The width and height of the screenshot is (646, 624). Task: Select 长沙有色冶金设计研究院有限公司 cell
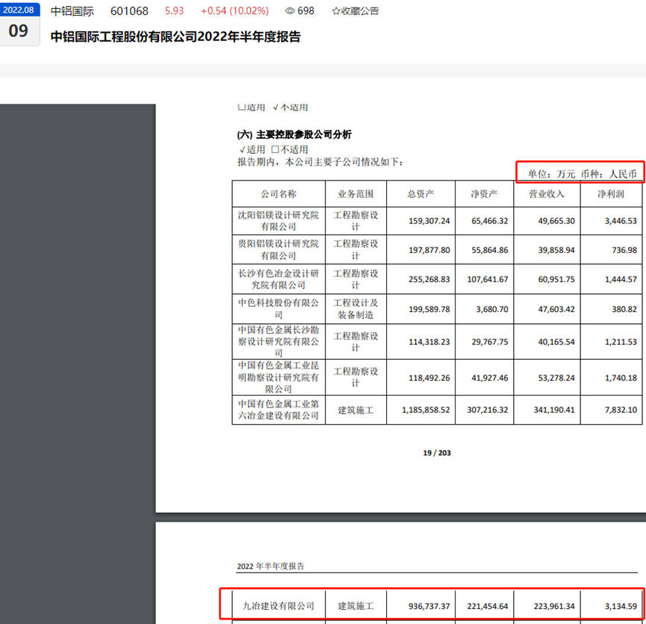click(x=279, y=279)
